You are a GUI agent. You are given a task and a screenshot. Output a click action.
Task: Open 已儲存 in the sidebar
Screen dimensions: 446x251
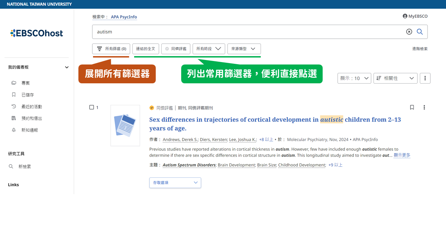(28, 95)
